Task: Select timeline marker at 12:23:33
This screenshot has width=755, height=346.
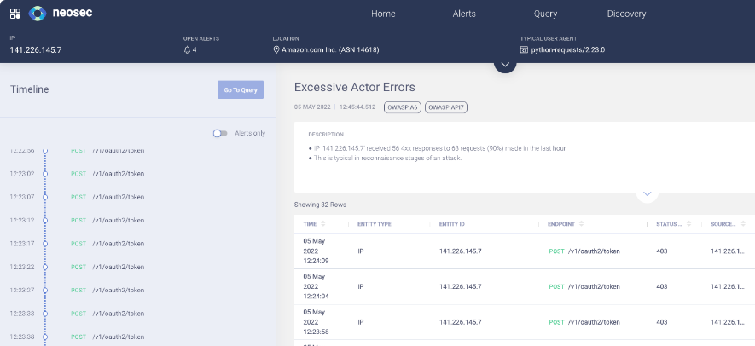Action: [45, 314]
